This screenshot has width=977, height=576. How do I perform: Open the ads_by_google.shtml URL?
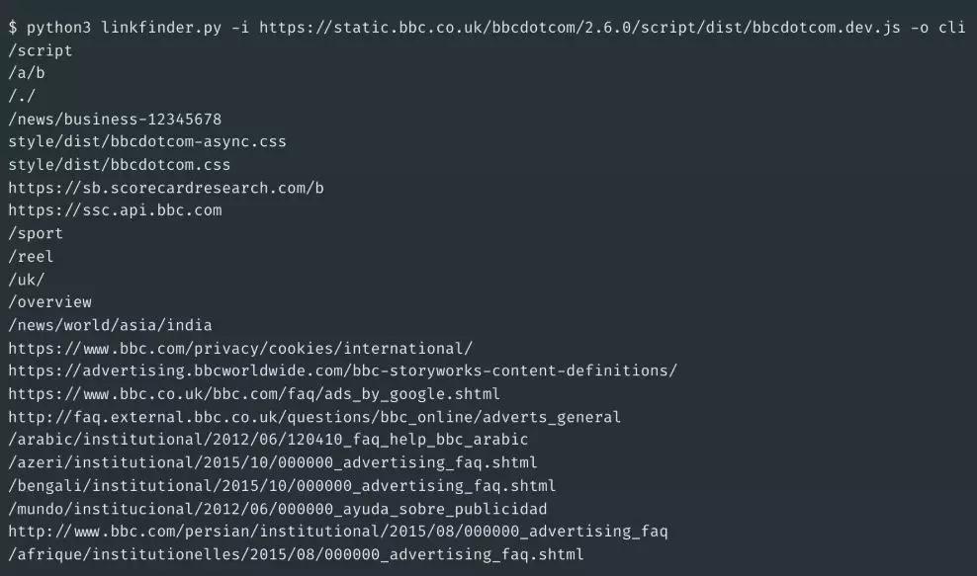tap(254, 394)
